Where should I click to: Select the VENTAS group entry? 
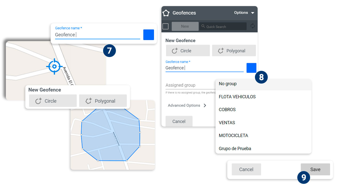(x=227, y=123)
